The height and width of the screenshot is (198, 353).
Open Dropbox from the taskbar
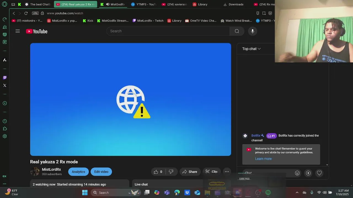(187, 193)
